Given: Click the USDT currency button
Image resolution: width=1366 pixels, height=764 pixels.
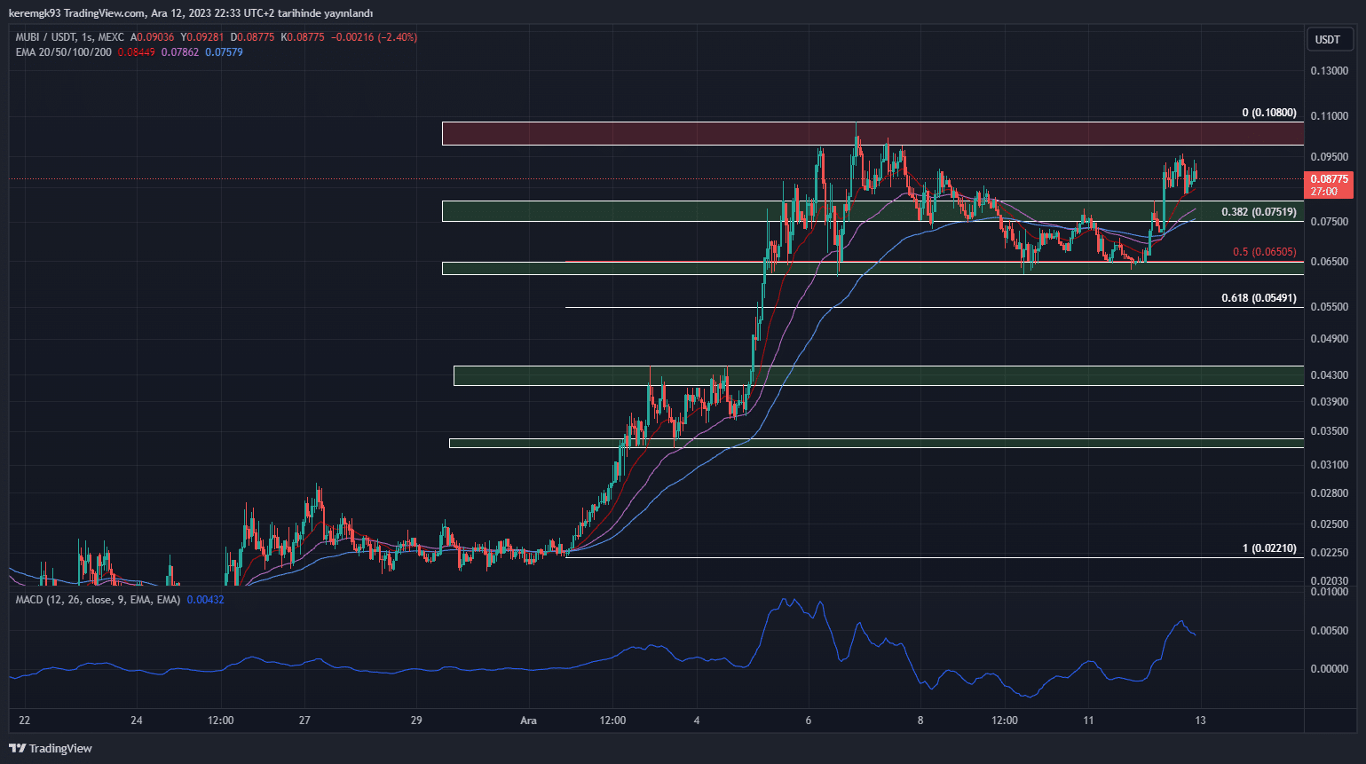Looking at the screenshot, I should [x=1328, y=39].
